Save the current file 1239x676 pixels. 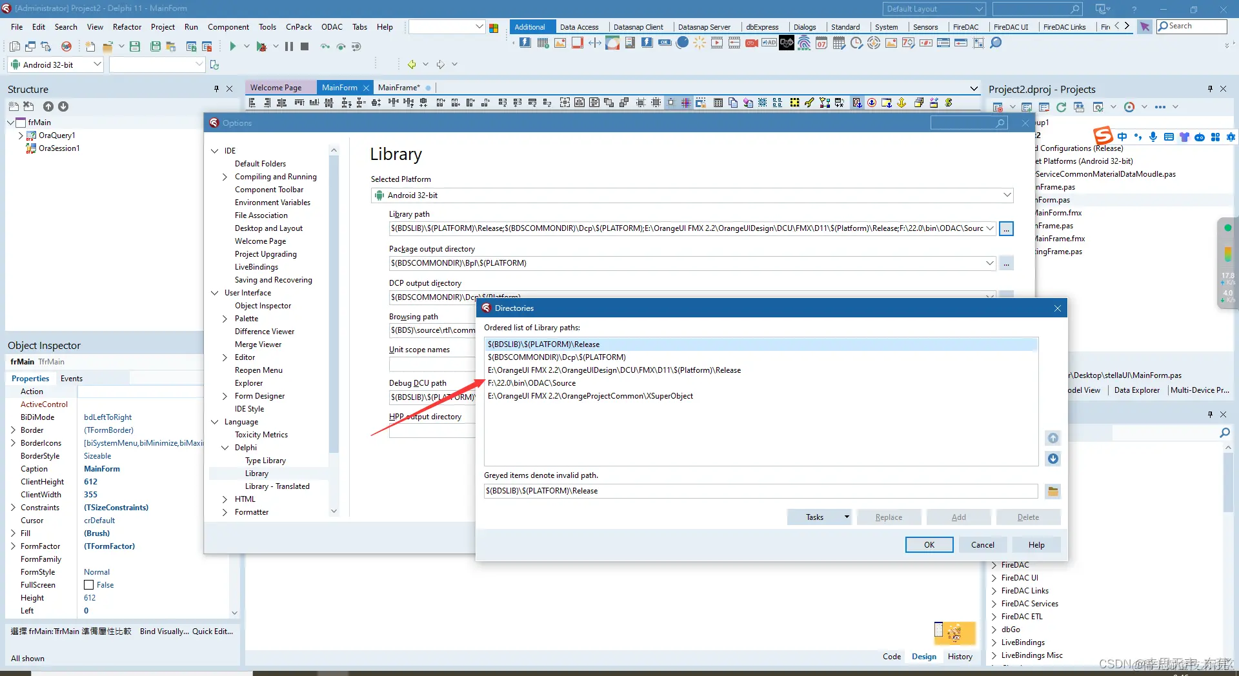coord(135,46)
